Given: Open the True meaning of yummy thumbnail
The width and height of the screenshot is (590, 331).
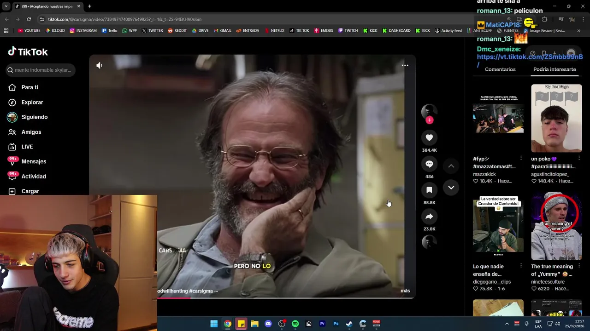Looking at the screenshot, I should (x=556, y=226).
